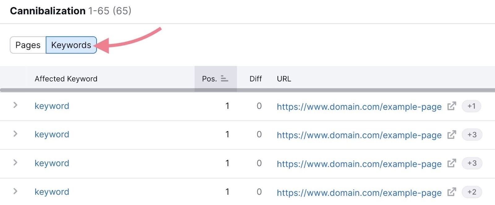The image size is (495, 205).
Task: Open keyword link in fourth row
Action: point(52,192)
